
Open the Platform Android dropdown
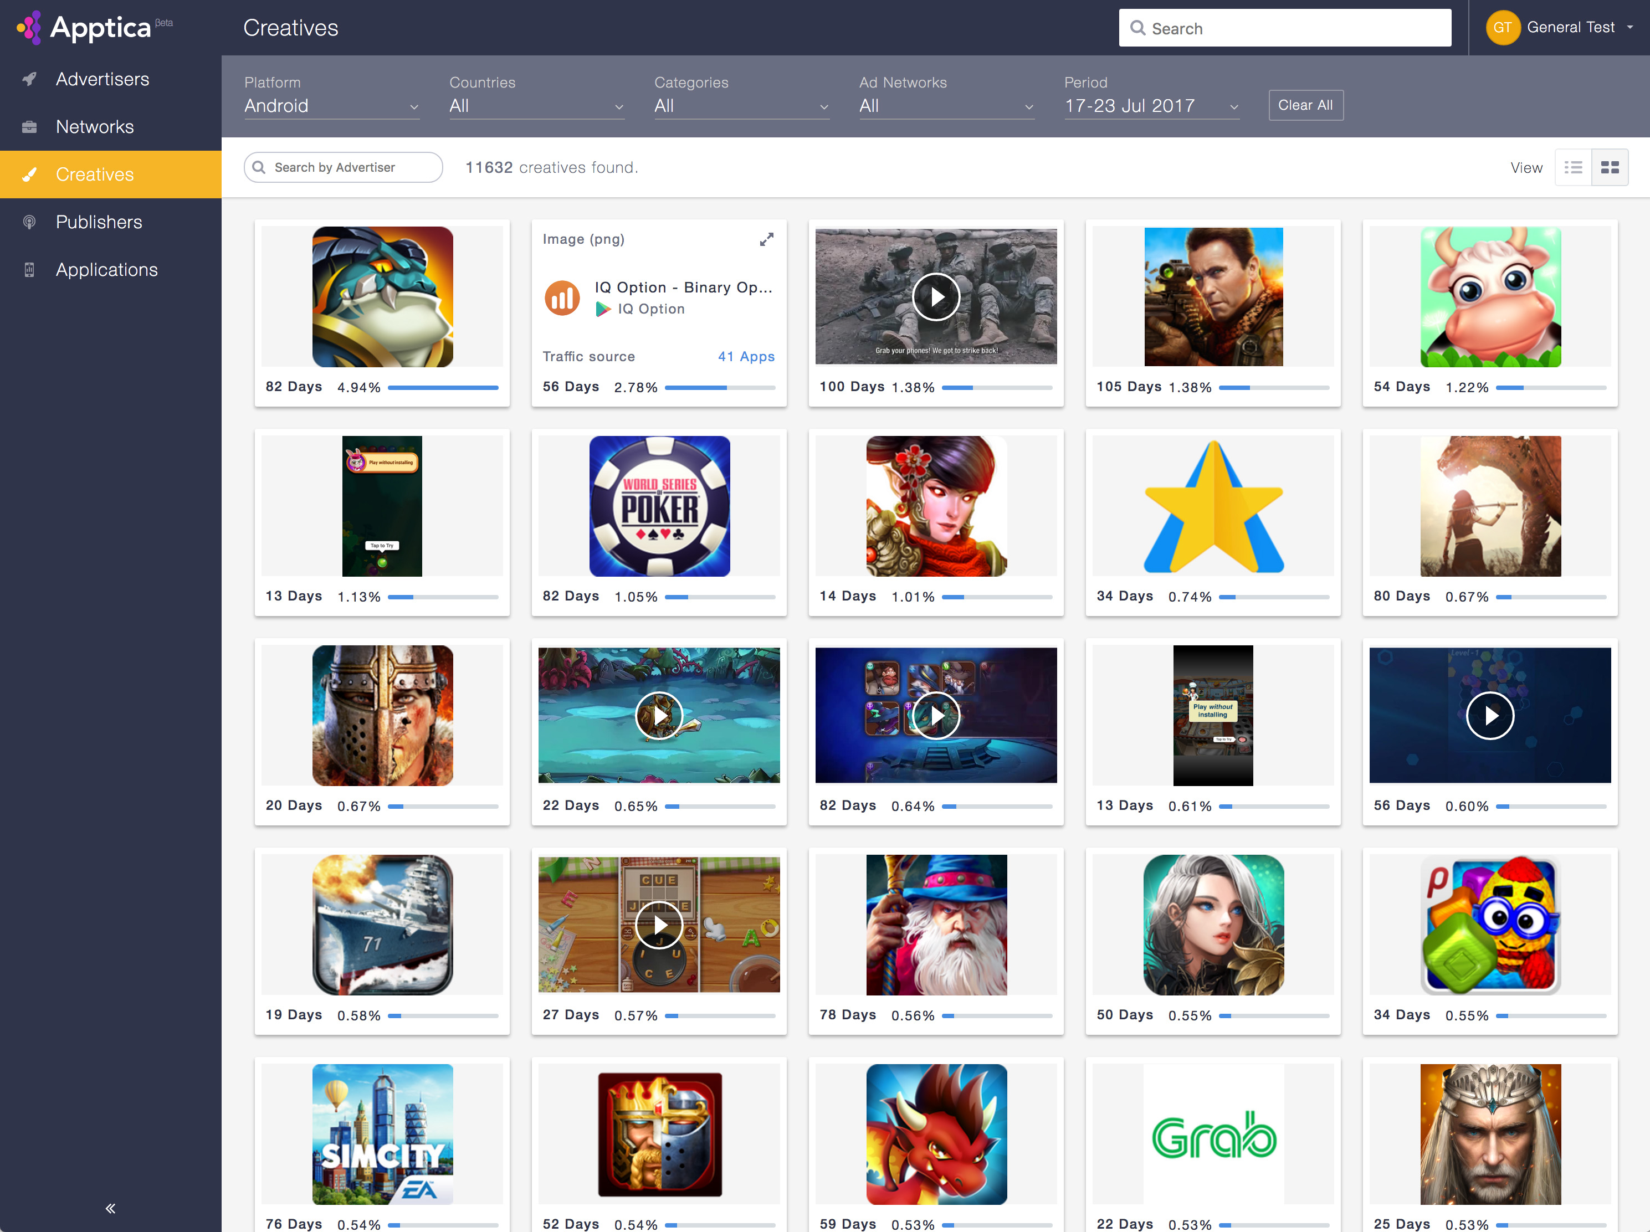(331, 106)
